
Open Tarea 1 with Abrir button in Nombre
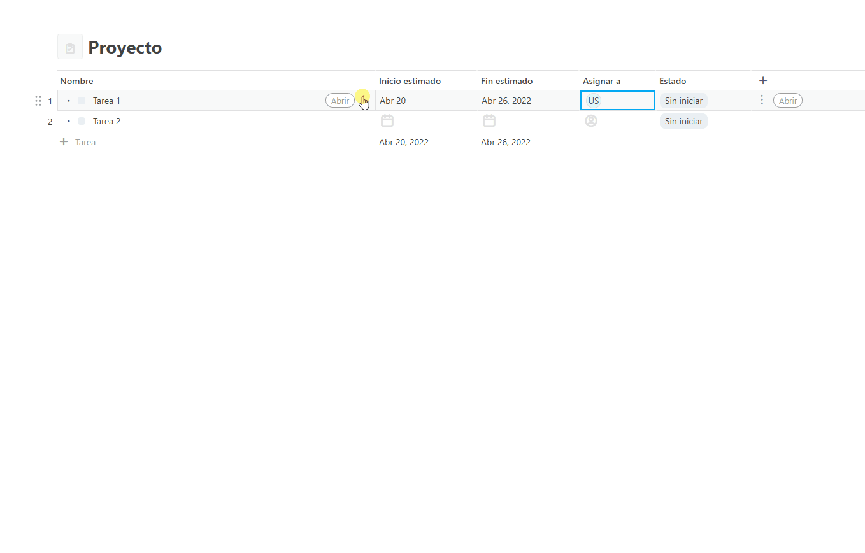click(x=340, y=101)
